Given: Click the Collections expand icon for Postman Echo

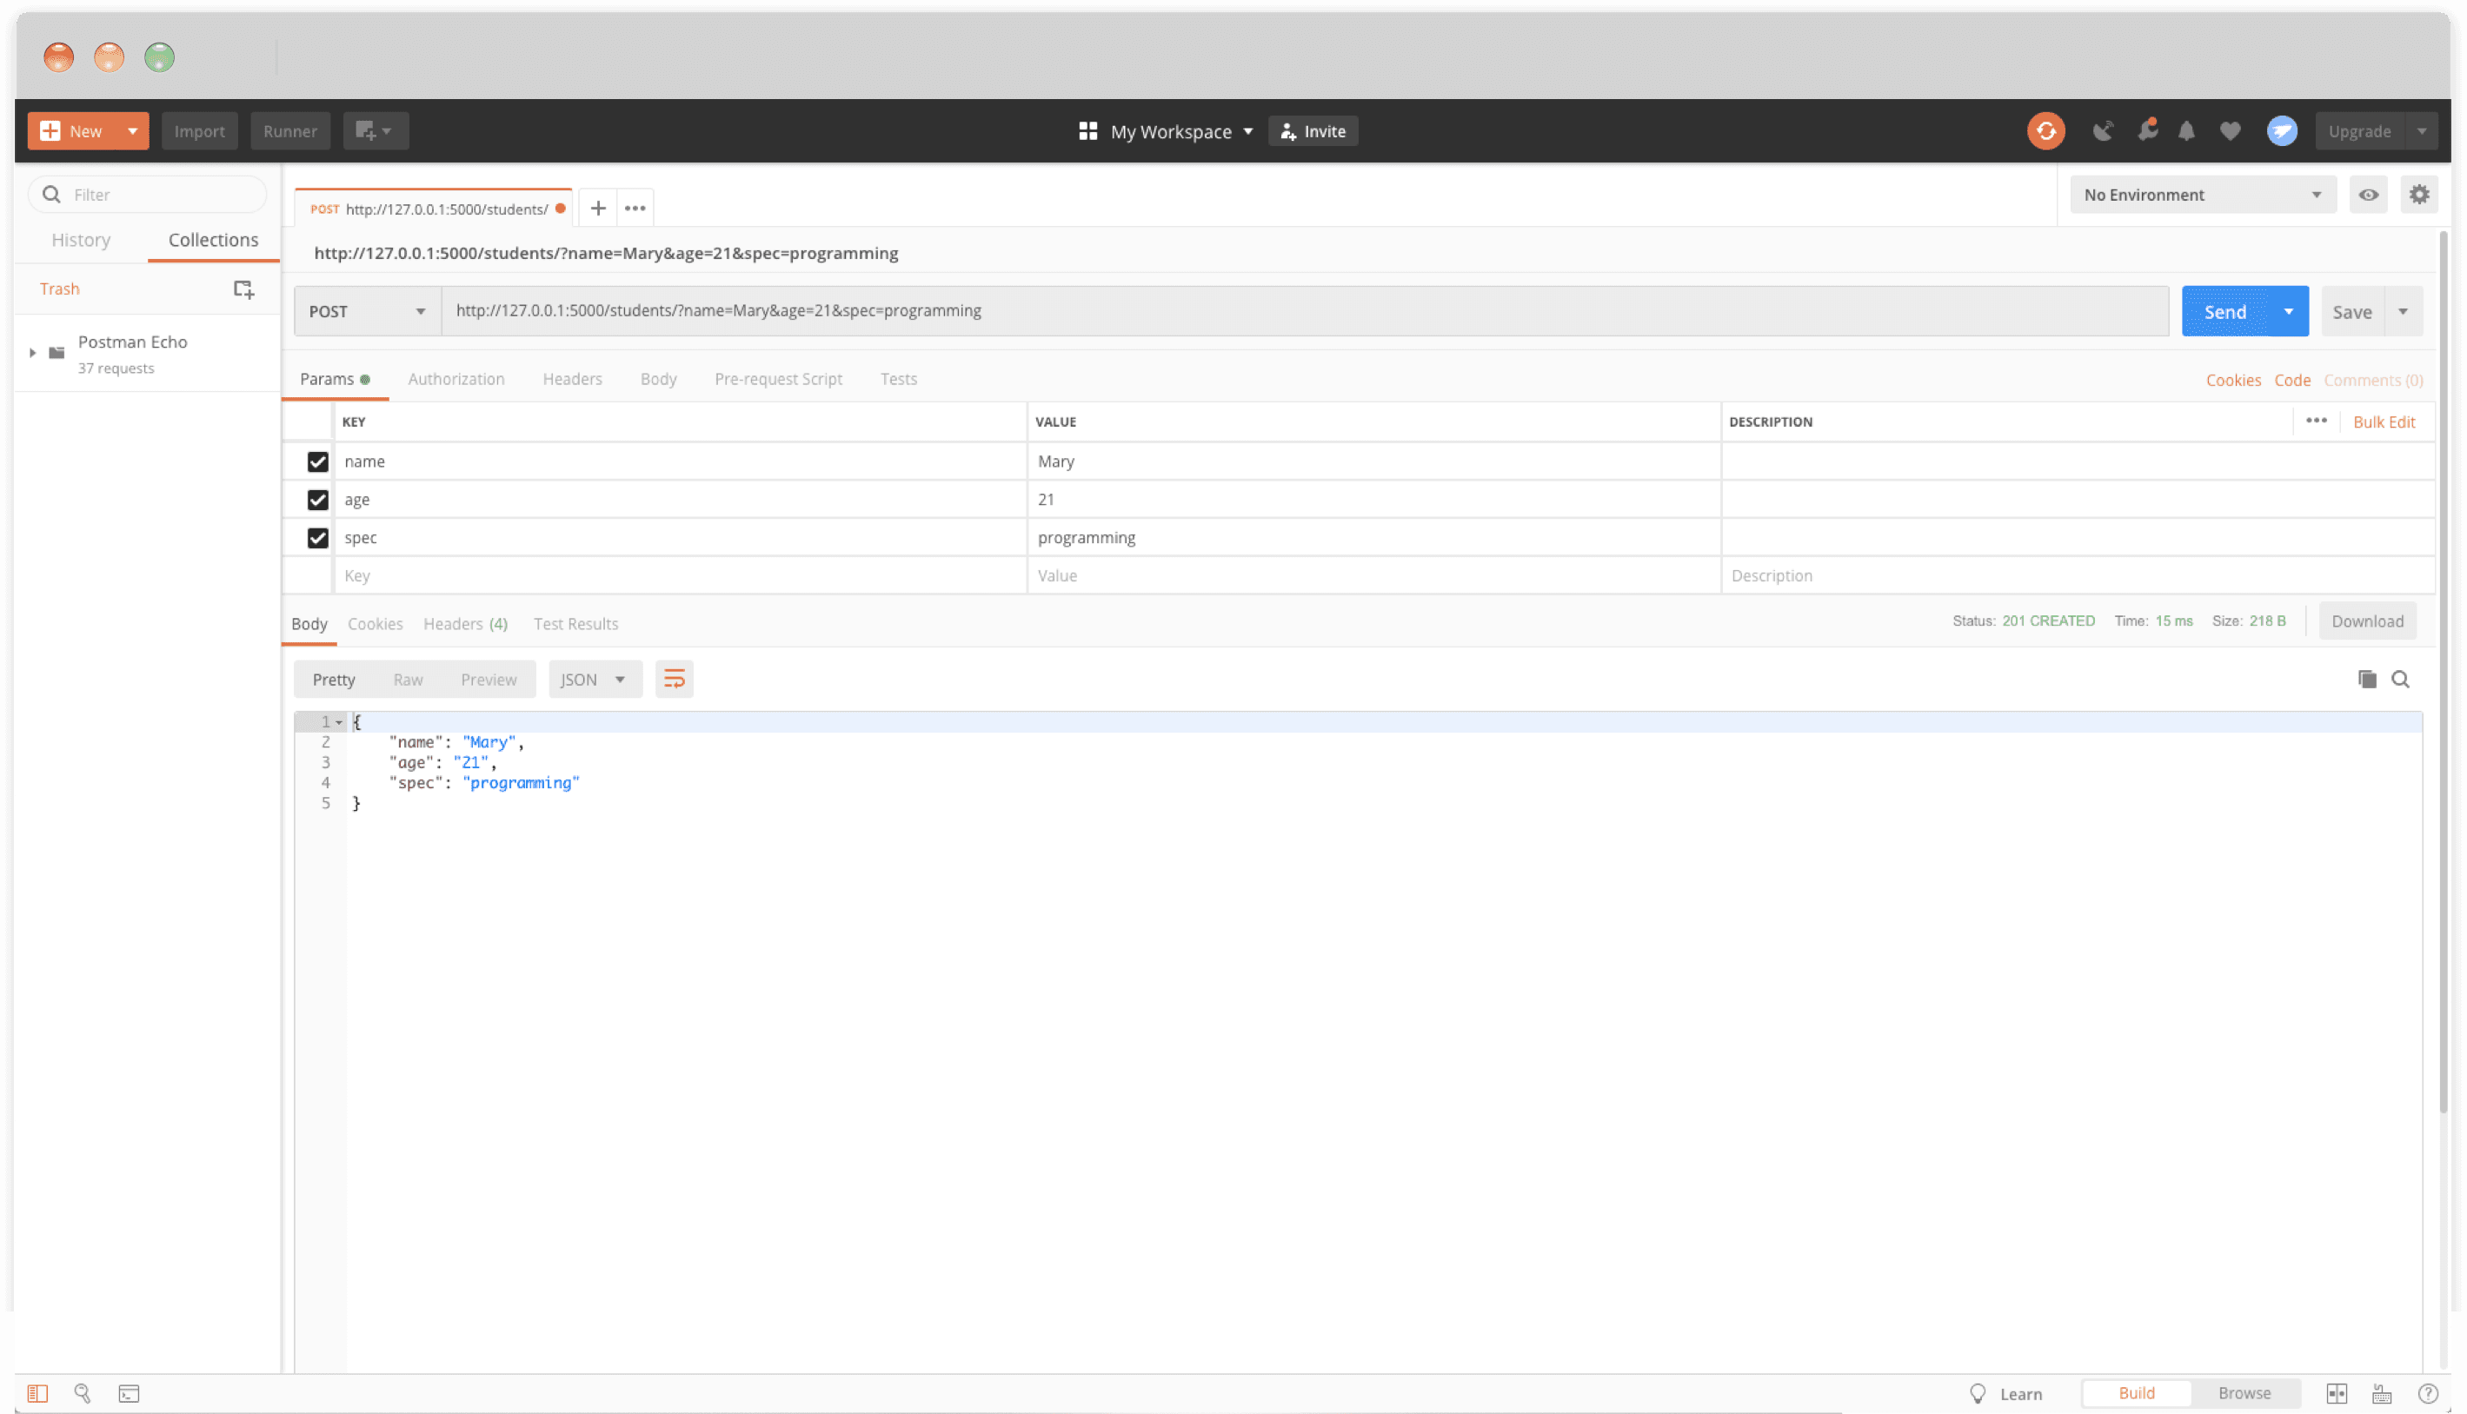Looking at the screenshot, I should pyautogui.click(x=32, y=352).
